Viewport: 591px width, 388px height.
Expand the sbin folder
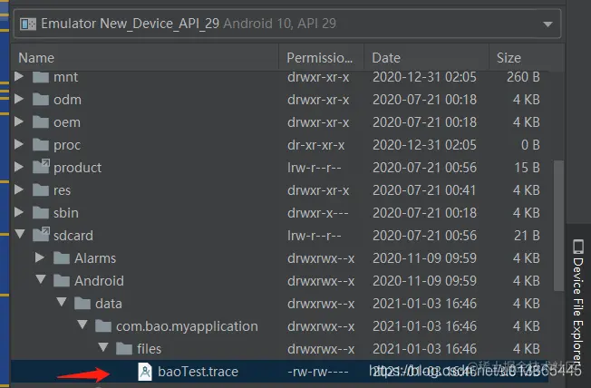coord(19,212)
